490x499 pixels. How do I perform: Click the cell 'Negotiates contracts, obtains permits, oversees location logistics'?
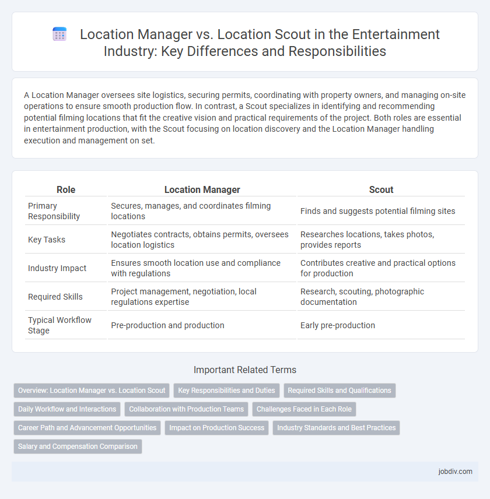(202, 240)
